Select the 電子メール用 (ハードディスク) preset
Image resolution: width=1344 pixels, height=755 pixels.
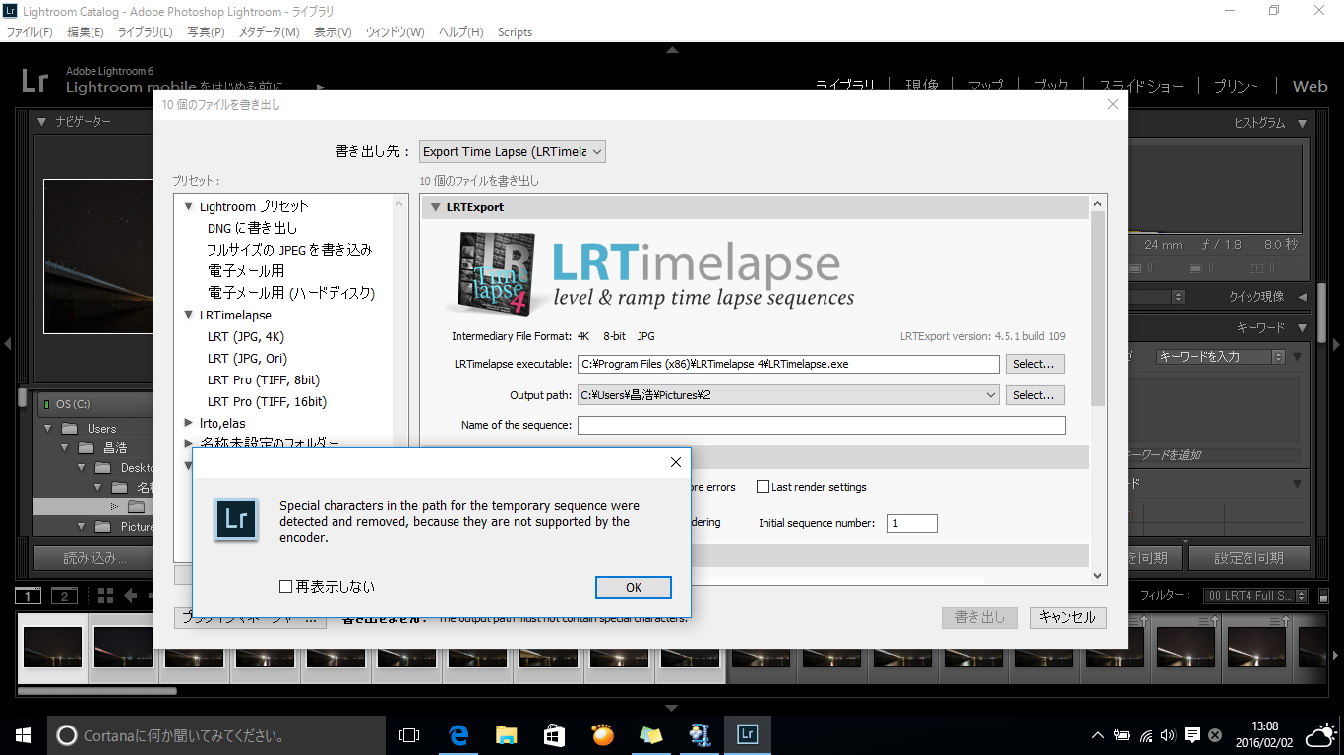click(291, 293)
